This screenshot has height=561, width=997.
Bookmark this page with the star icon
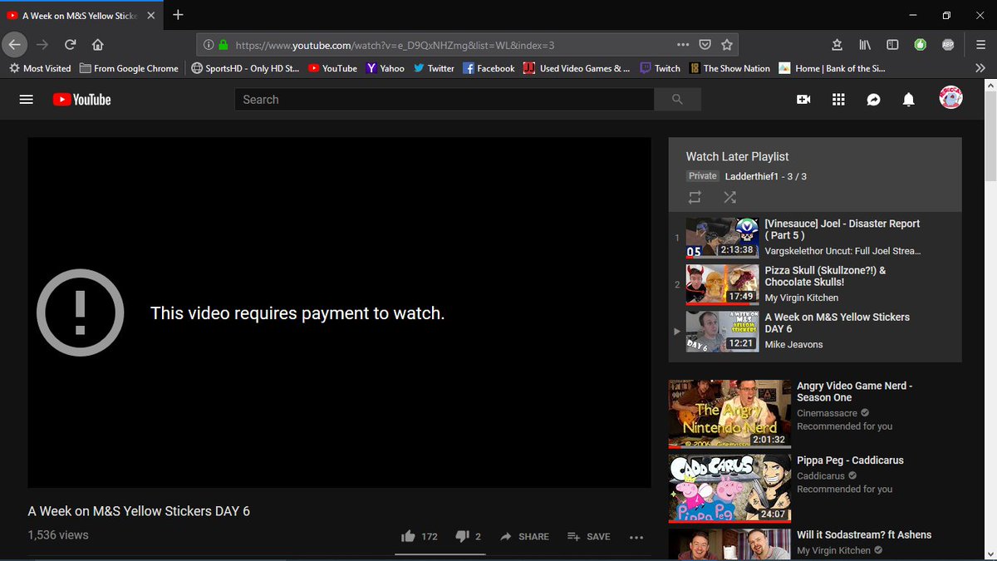pos(727,45)
